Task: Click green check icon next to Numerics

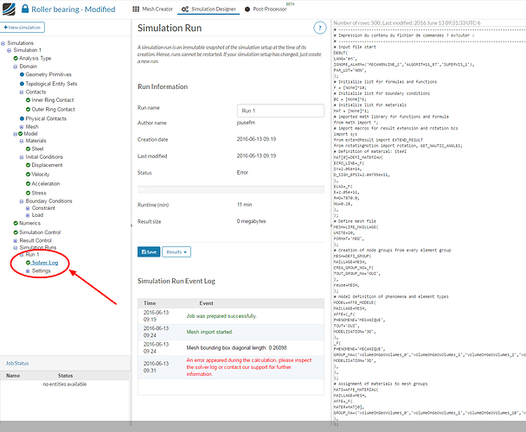Action: [16, 223]
